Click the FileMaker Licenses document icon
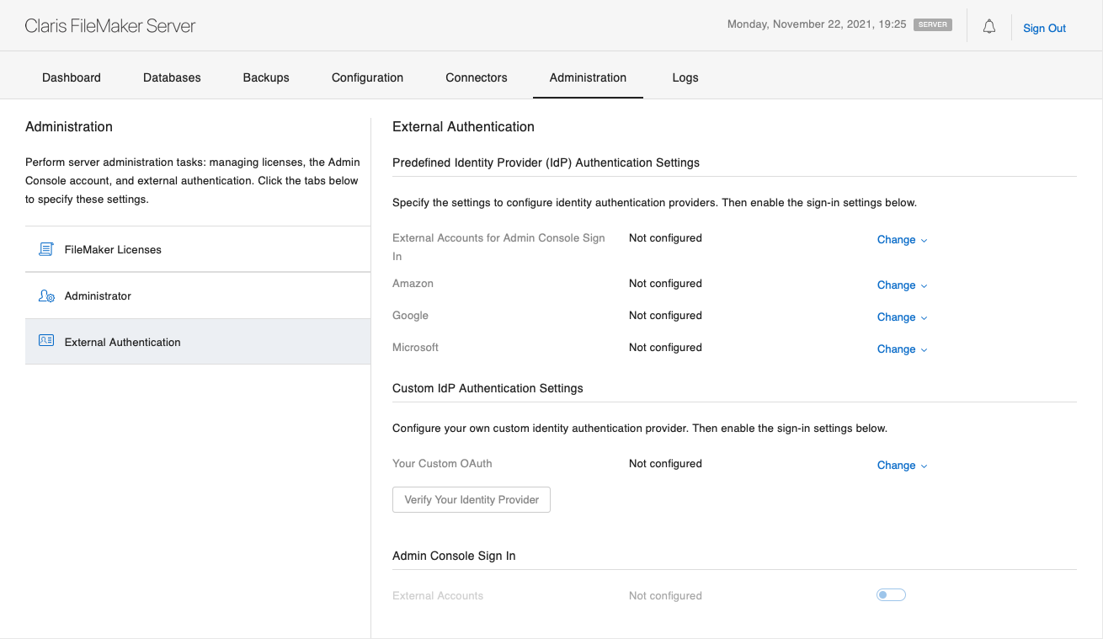This screenshot has width=1103, height=639. (46, 249)
